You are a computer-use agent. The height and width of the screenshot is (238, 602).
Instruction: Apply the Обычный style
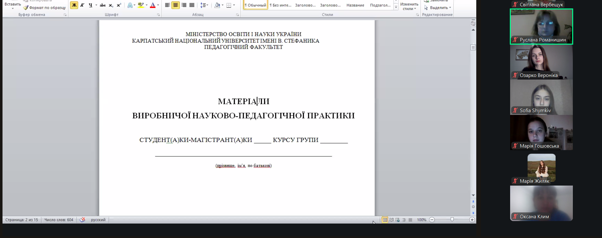(255, 5)
